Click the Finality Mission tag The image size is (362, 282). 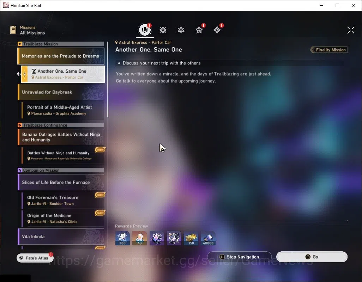329,50
